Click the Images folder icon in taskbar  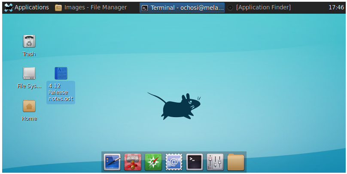pyautogui.click(x=58, y=8)
